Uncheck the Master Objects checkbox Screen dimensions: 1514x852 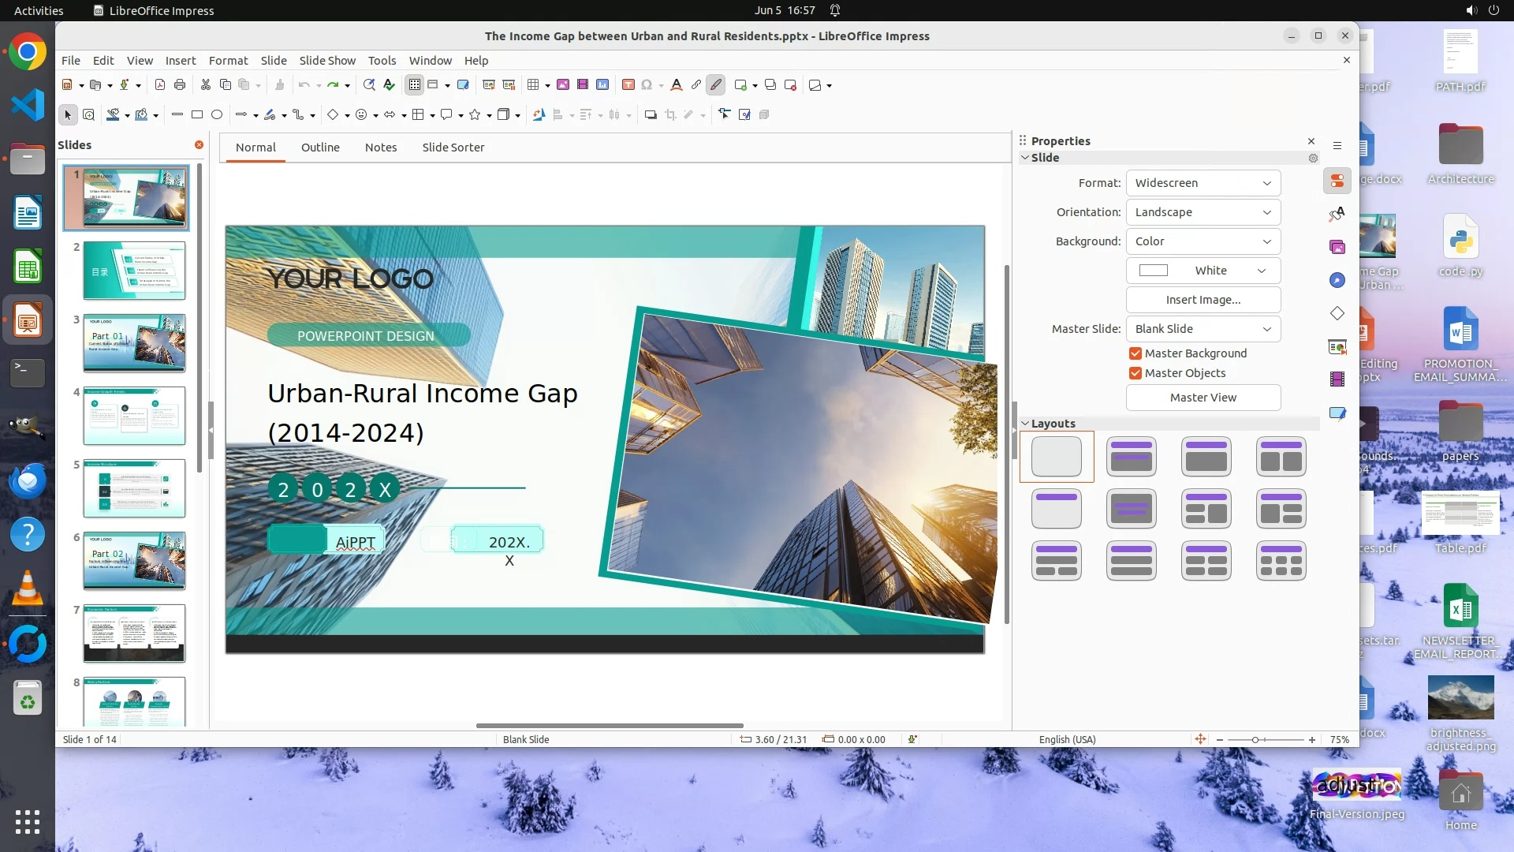pyautogui.click(x=1135, y=373)
